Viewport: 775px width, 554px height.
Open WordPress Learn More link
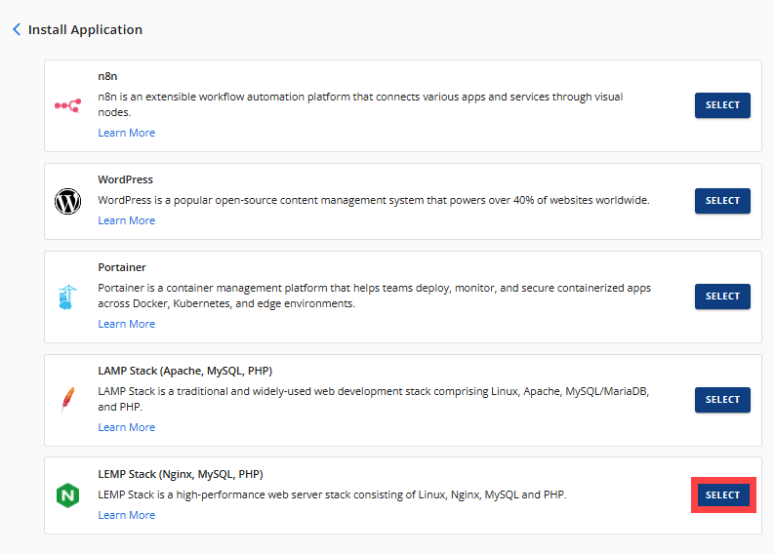click(x=126, y=220)
